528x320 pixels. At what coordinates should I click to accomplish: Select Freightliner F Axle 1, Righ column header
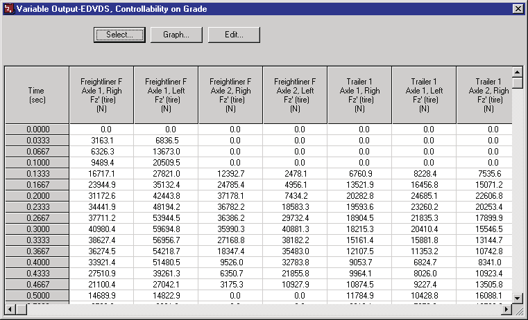coord(101,95)
